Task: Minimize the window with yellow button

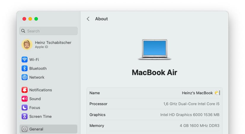Action: coord(30,19)
